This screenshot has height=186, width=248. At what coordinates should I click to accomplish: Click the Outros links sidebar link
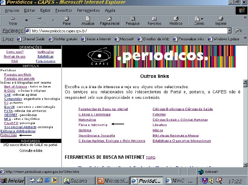click(9, 135)
